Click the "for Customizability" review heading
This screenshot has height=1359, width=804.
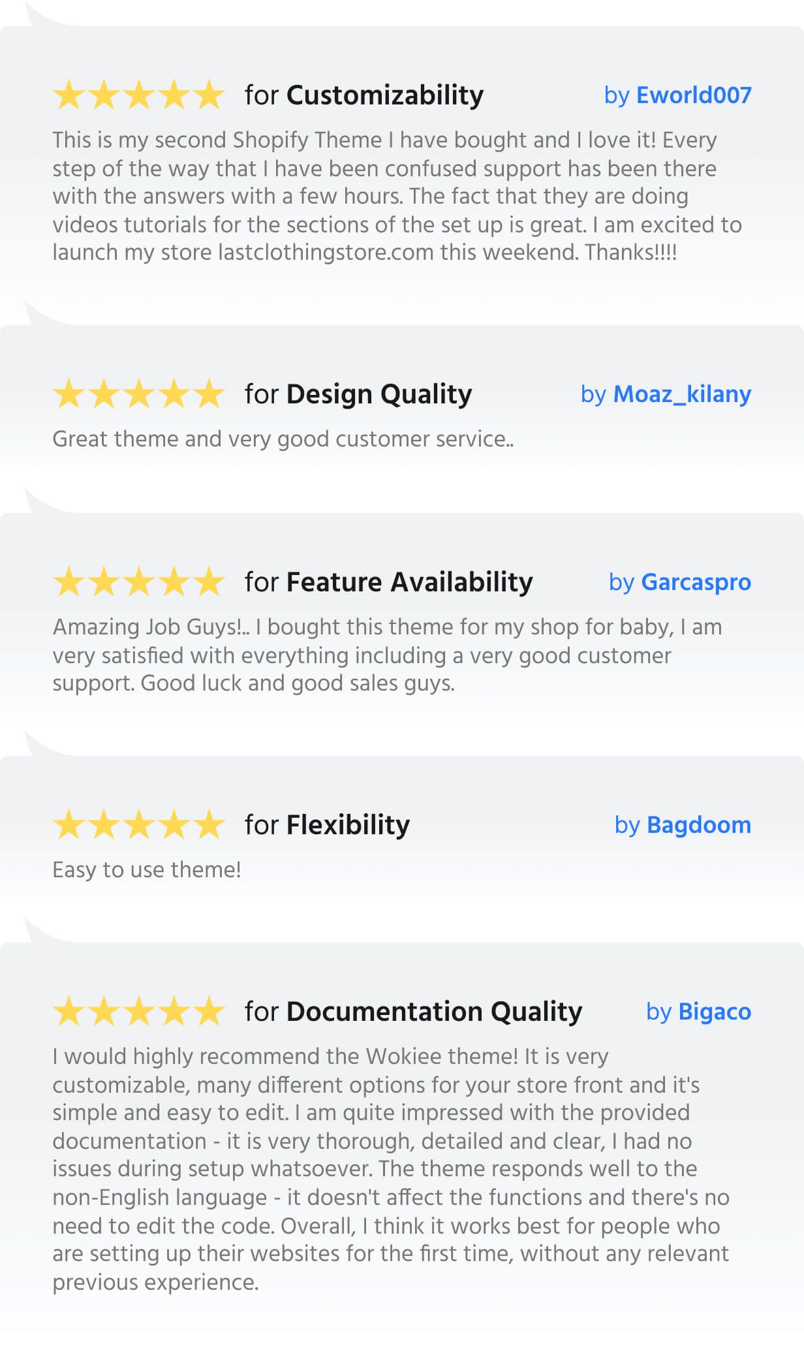click(364, 95)
